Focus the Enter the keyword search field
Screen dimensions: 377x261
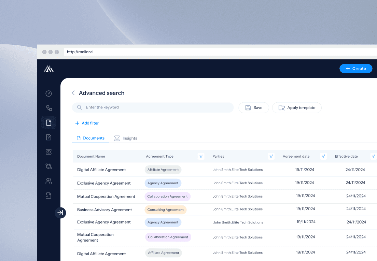[153, 107]
